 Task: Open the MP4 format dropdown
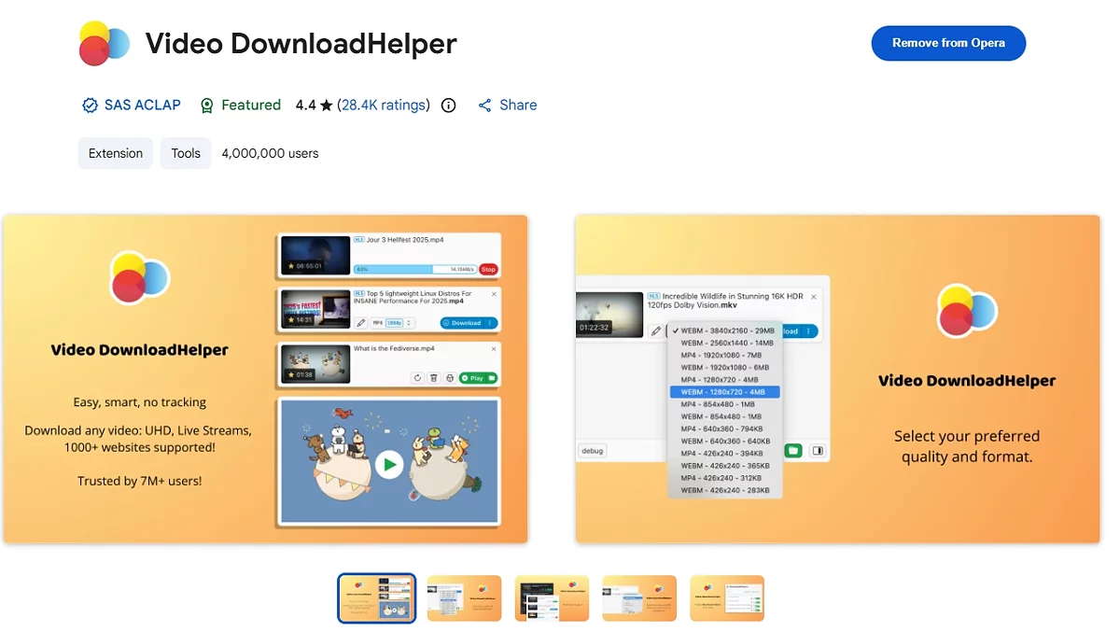[x=378, y=323]
